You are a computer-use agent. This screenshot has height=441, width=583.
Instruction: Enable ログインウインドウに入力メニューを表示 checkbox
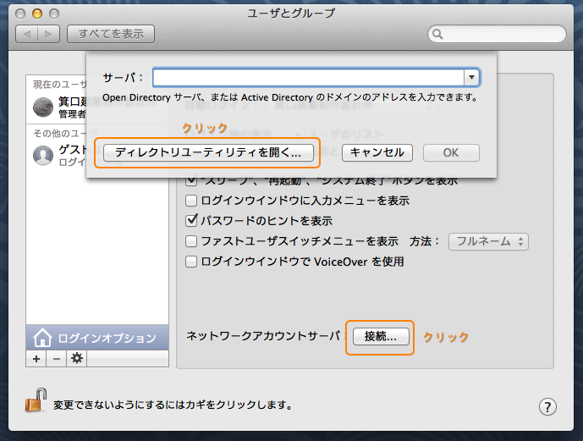click(191, 201)
